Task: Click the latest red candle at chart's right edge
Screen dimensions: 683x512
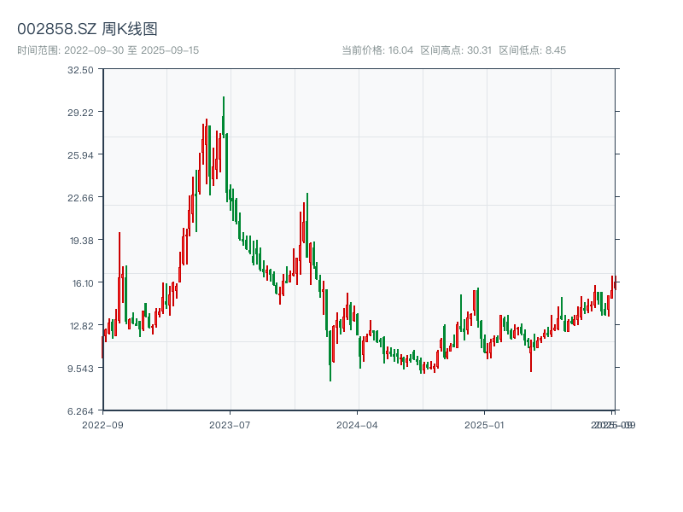Action: [x=616, y=283]
